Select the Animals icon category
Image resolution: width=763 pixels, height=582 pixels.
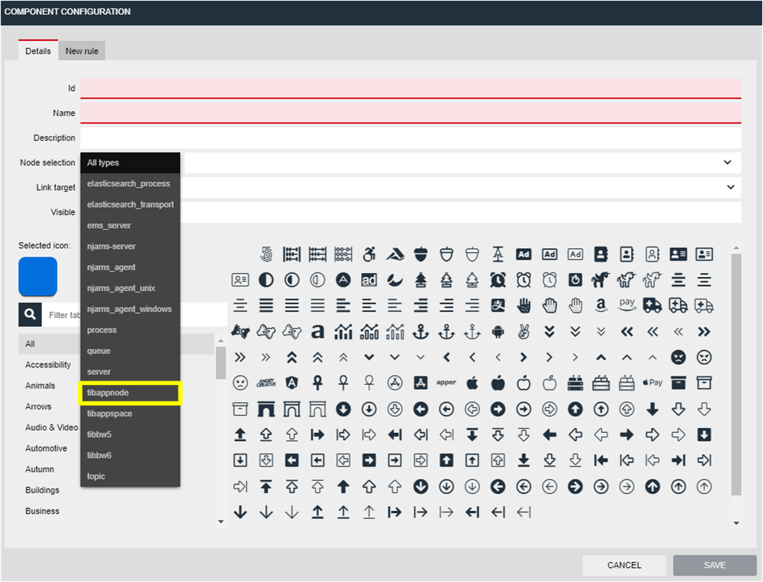pyautogui.click(x=40, y=386)
